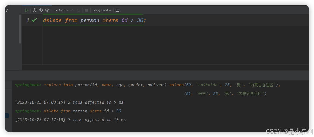Open the gear settings icon in toolbar
The image size is (314, 137).
47,10
